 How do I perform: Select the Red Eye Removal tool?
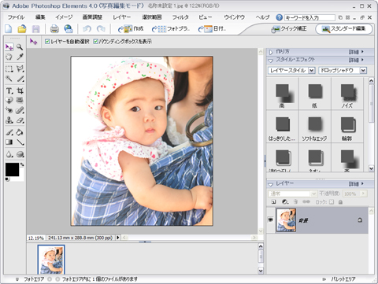click(x=9, y=110)
